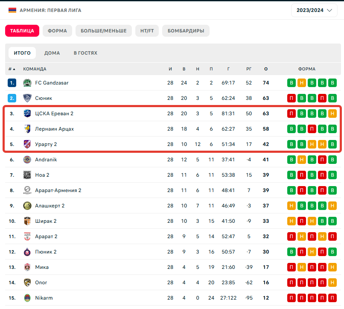
Task: Open the БОМБАРДИРЫ top scorers section
Action: (x=186, y=31)
